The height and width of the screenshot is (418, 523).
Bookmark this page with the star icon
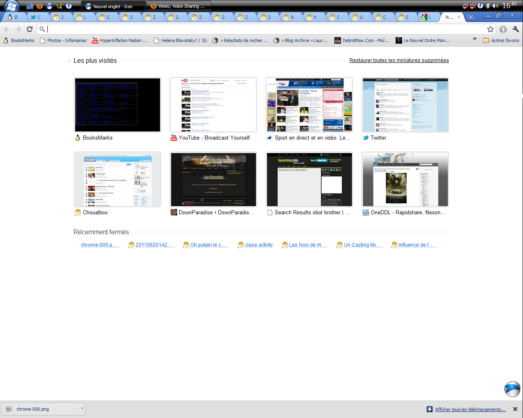[490, 29]
